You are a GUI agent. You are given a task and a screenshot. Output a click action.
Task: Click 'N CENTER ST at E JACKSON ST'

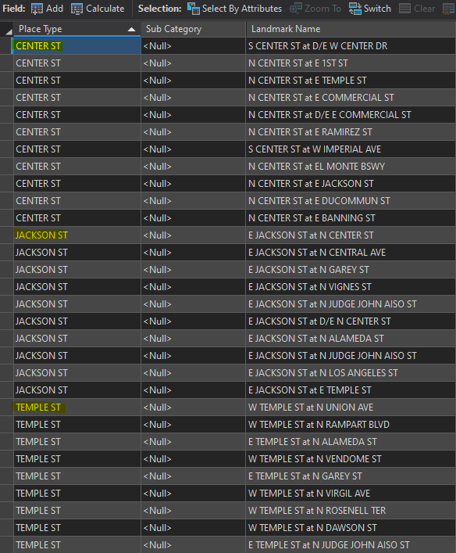click(311, 184)
